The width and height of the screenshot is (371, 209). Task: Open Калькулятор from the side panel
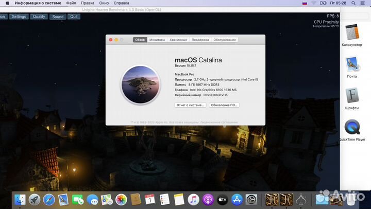[x=352, y=35]
